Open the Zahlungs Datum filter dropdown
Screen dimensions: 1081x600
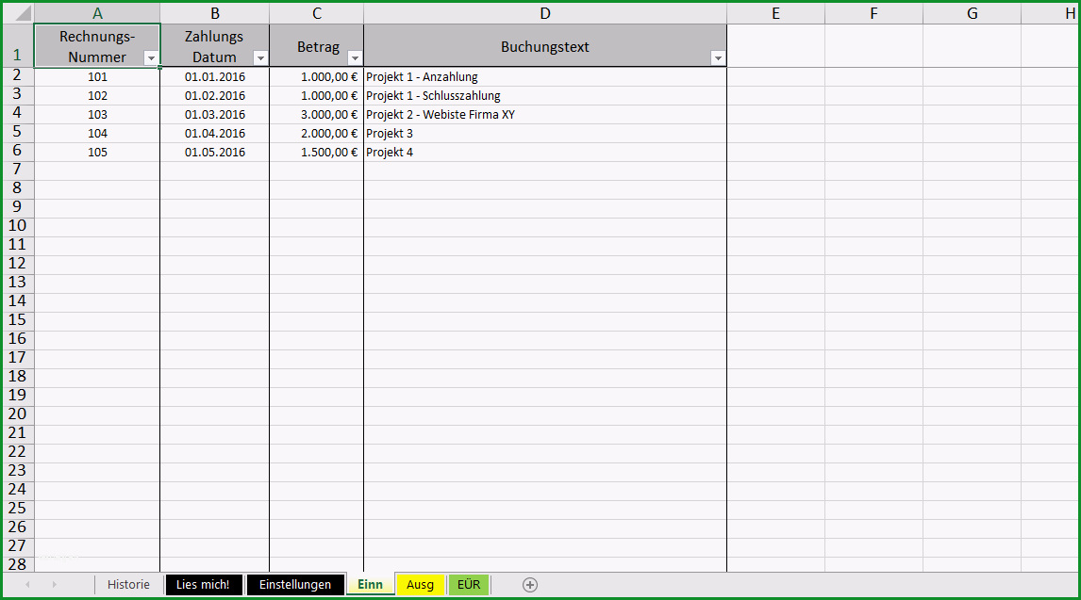pyautogui.click(x=260, y=58)
